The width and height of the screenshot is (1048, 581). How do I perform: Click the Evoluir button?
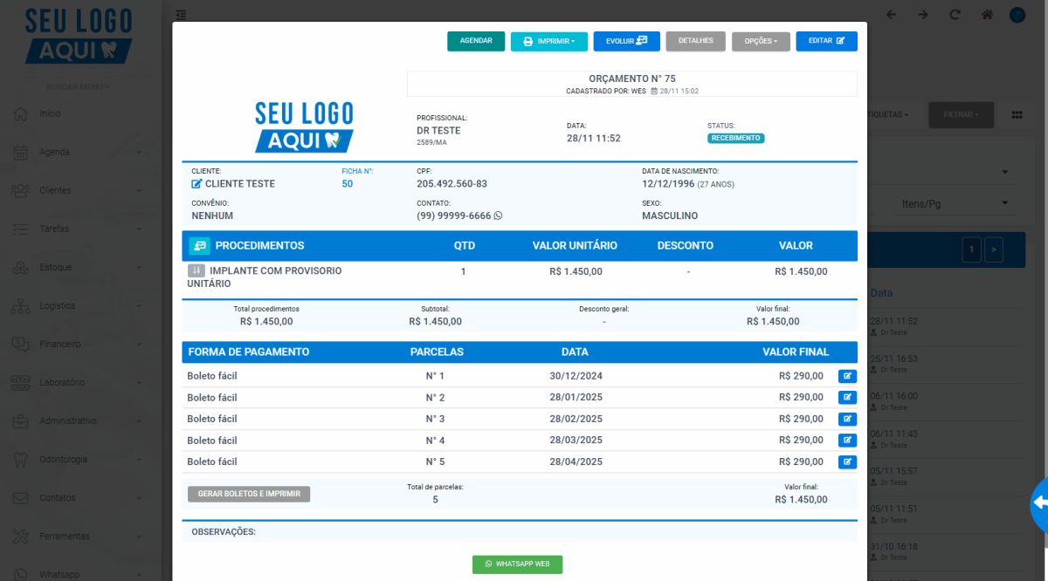click(x=626, y=41)
